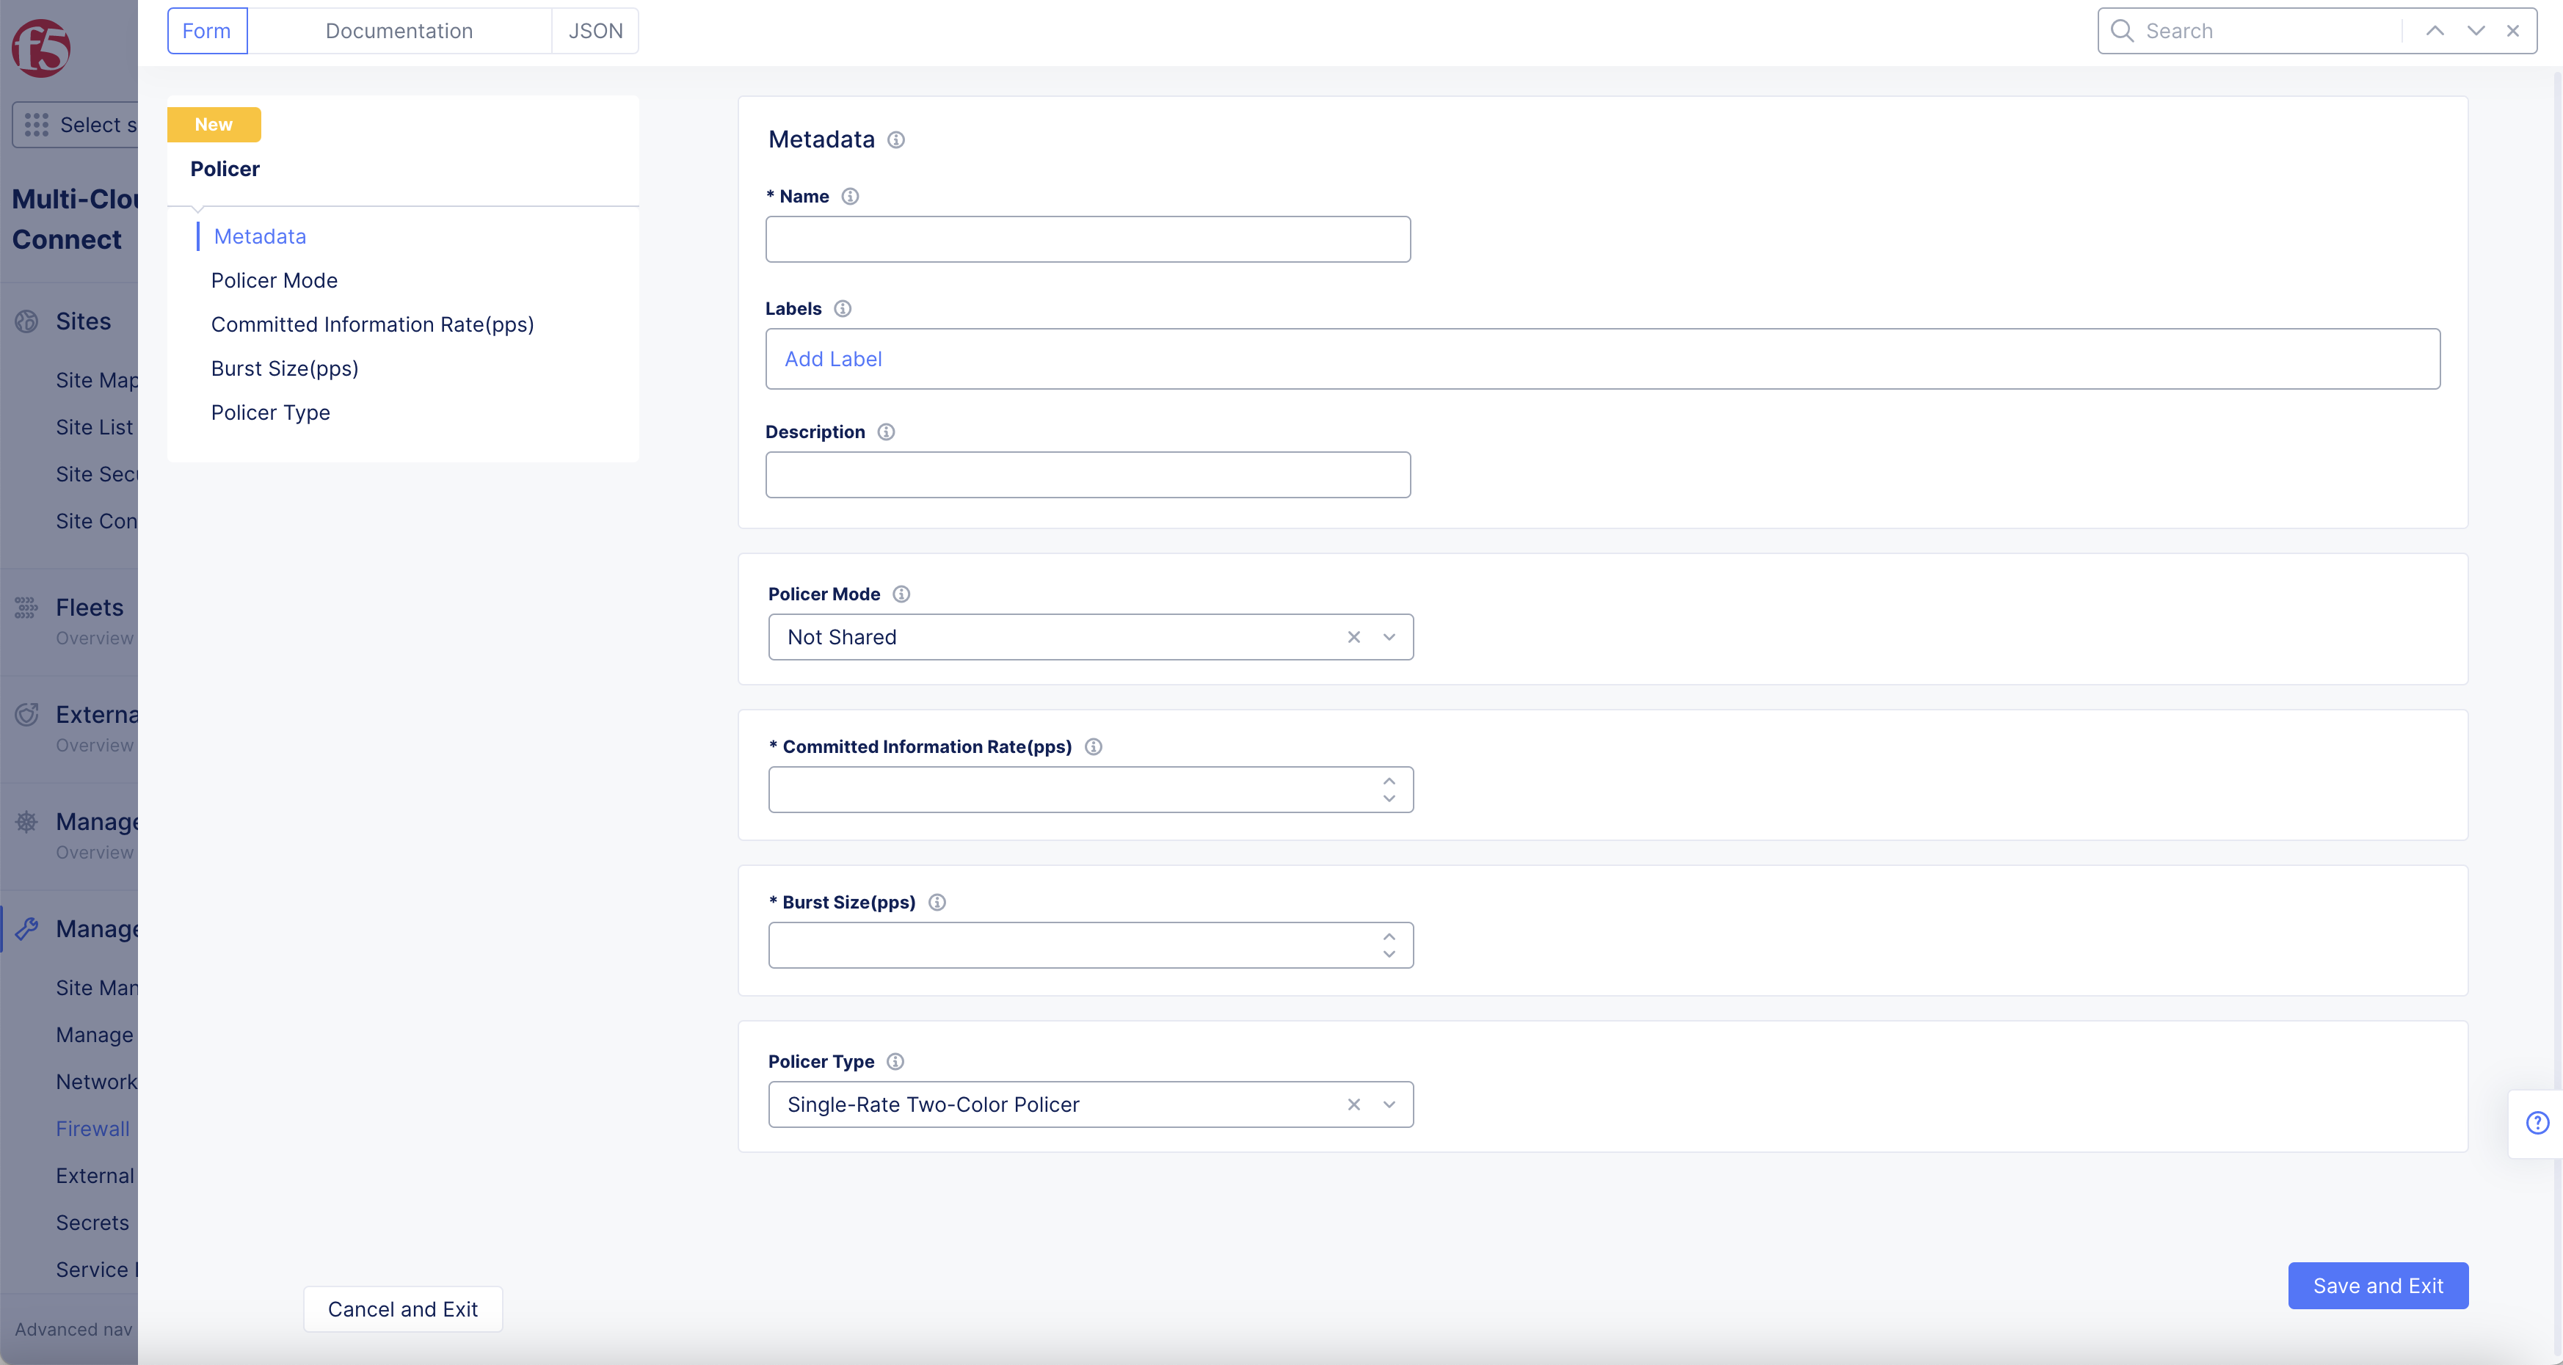The width and height of the screenshot is (2563, 1365).
Task: Click the help question-mark icon bottom right
Action: click(2538, 1124)
